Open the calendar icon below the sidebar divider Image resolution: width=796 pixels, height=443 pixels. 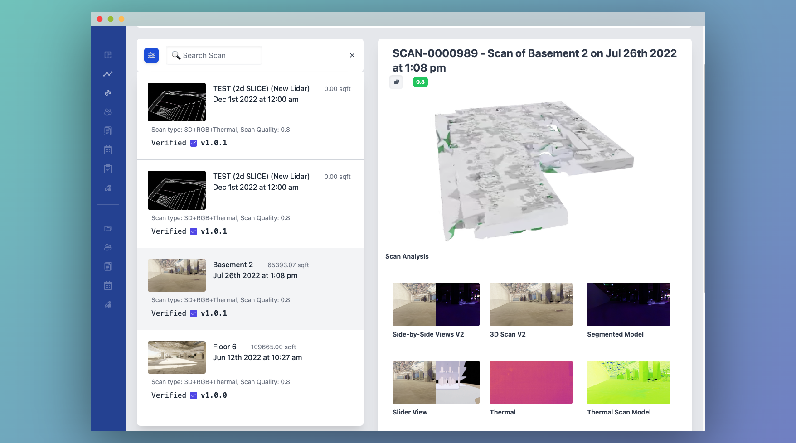pyautogui.click(x=108, y=285)
